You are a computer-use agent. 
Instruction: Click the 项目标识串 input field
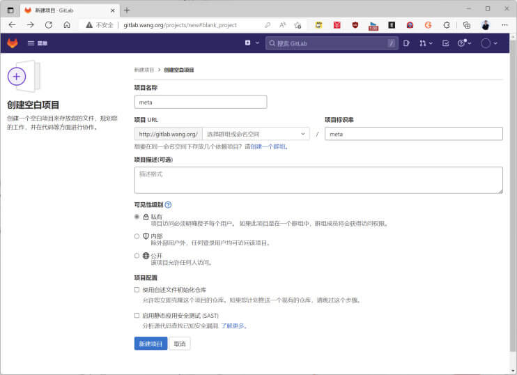413,134
